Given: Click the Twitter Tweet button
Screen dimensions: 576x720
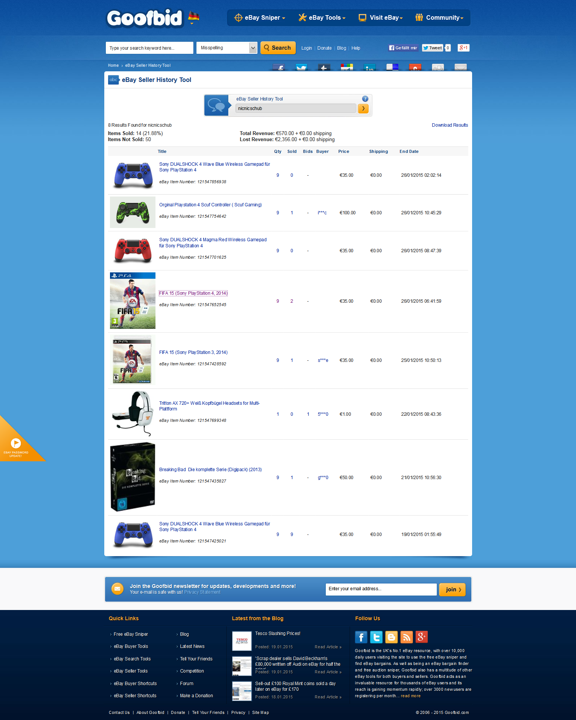Looking at the screenshot, I should 433,48.
